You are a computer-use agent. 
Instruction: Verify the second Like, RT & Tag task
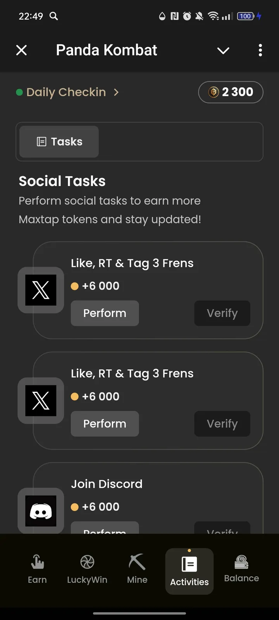click(222, 424)
